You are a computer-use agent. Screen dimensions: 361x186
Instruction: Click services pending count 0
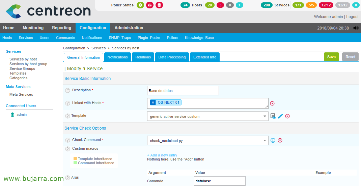[356, 5]
